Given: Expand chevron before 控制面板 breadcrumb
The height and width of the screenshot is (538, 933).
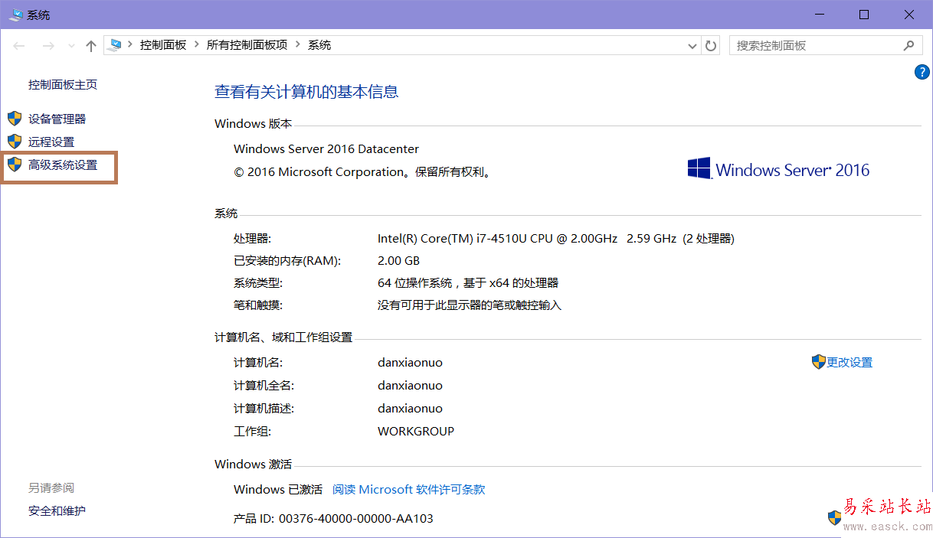Looking at the screenshot, I should coord(129,45).
